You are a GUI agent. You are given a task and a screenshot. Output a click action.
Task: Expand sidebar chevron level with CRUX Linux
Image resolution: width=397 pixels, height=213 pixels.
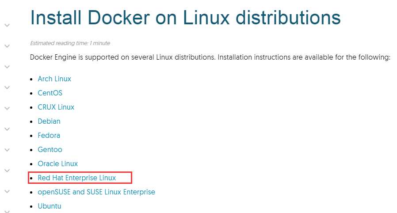pos(7,108)
